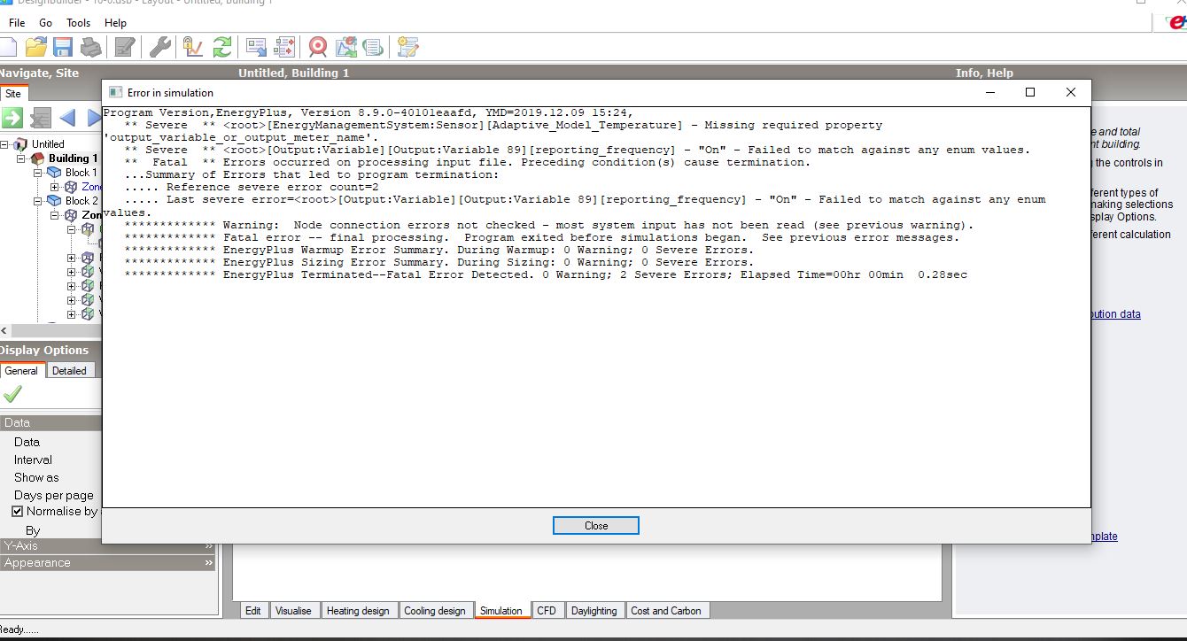Click the locked chart icon
Viewport: 1187px width, 641px height.
(192, 47)
